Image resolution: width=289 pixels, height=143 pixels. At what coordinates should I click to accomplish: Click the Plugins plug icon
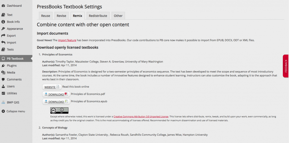tap(3, 65)
